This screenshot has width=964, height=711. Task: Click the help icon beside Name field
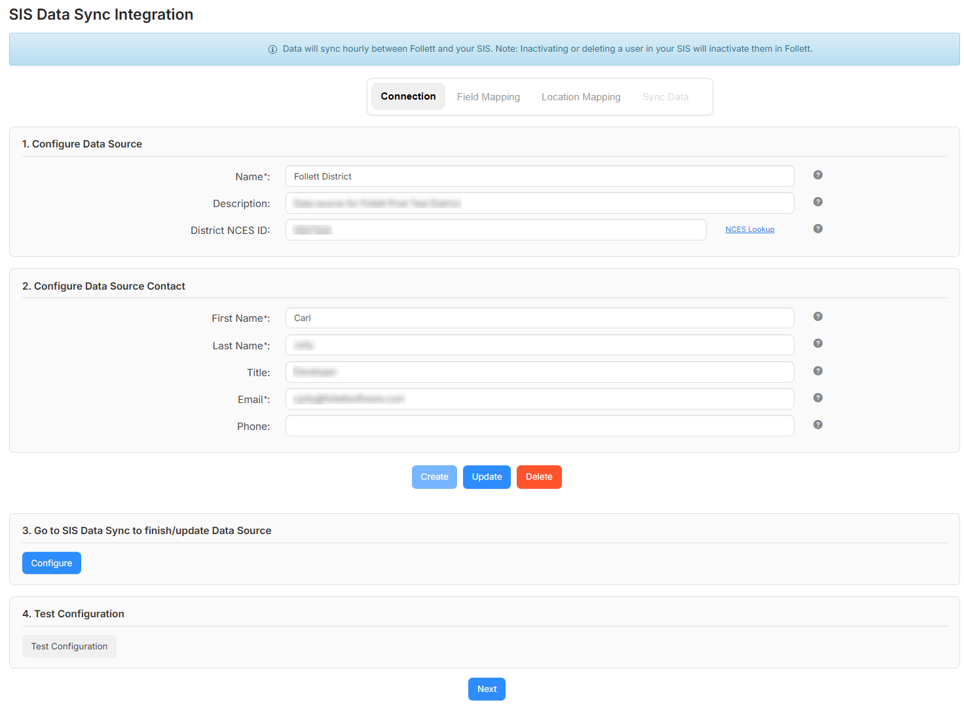click(x=818, y=175)
